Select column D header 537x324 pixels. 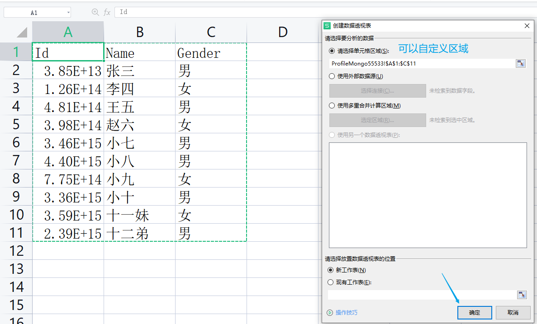tap(283, 32)
